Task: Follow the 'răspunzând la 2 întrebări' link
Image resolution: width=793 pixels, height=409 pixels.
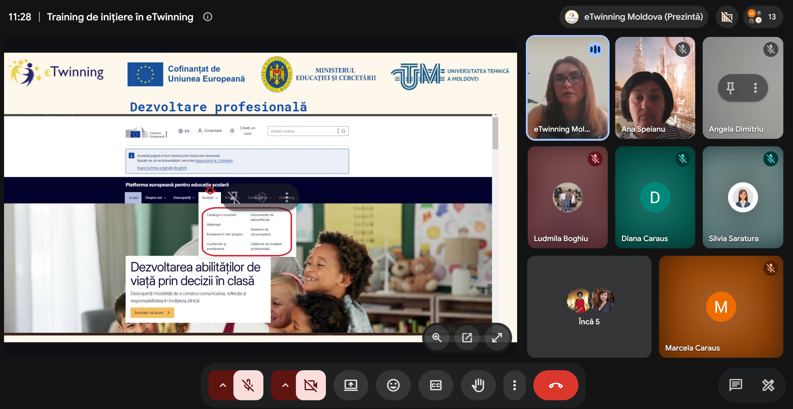Action: 214,161
